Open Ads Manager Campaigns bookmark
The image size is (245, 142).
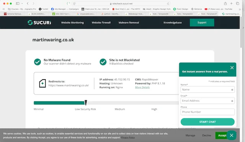click(65, 9)
